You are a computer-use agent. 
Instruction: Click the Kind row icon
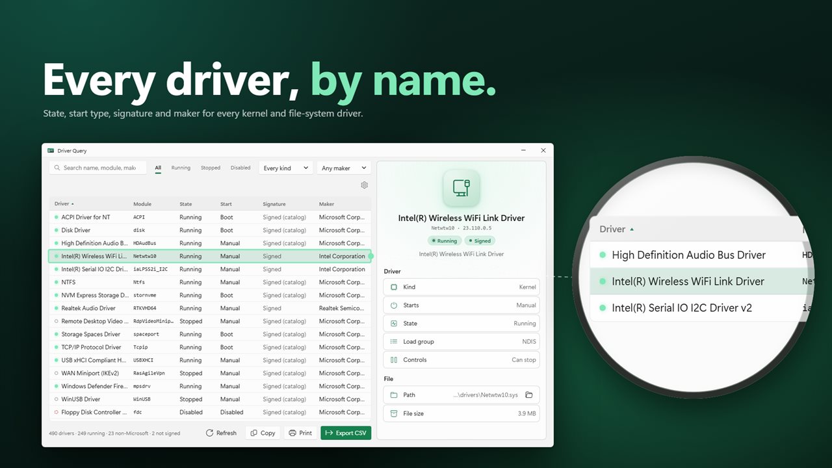click(394, 287)
